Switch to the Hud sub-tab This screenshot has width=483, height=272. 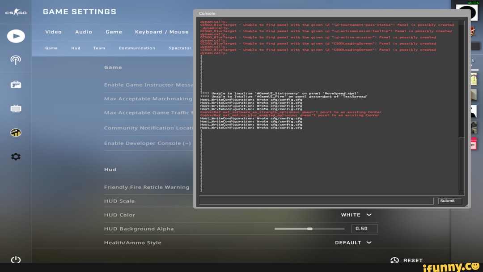[76, 48]
